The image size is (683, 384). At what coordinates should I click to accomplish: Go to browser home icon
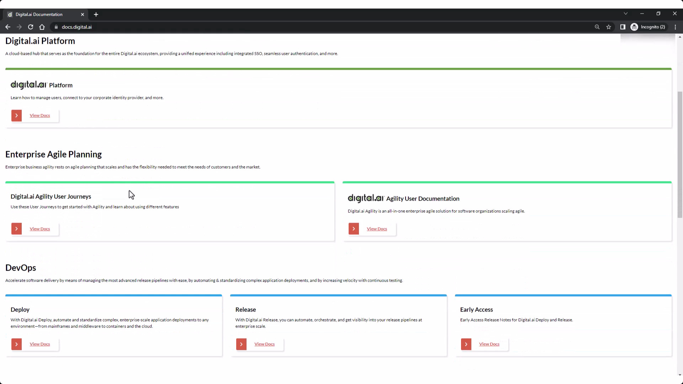click(x=42, y=27)
